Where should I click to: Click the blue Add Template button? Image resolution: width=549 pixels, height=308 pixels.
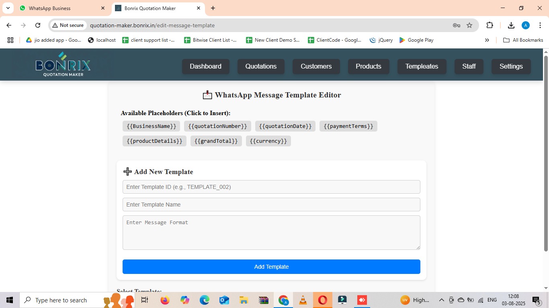(x=271, y=267)
